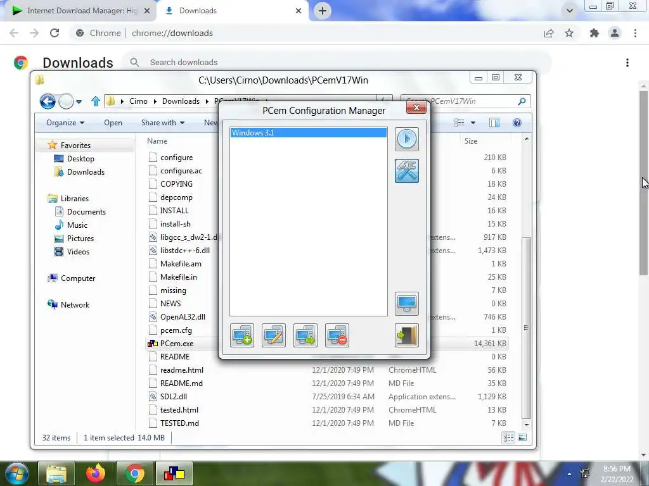Run the selected Windows 3.1 configuration
The width and height of the screenshot is (649, 486).
(407, 139)
